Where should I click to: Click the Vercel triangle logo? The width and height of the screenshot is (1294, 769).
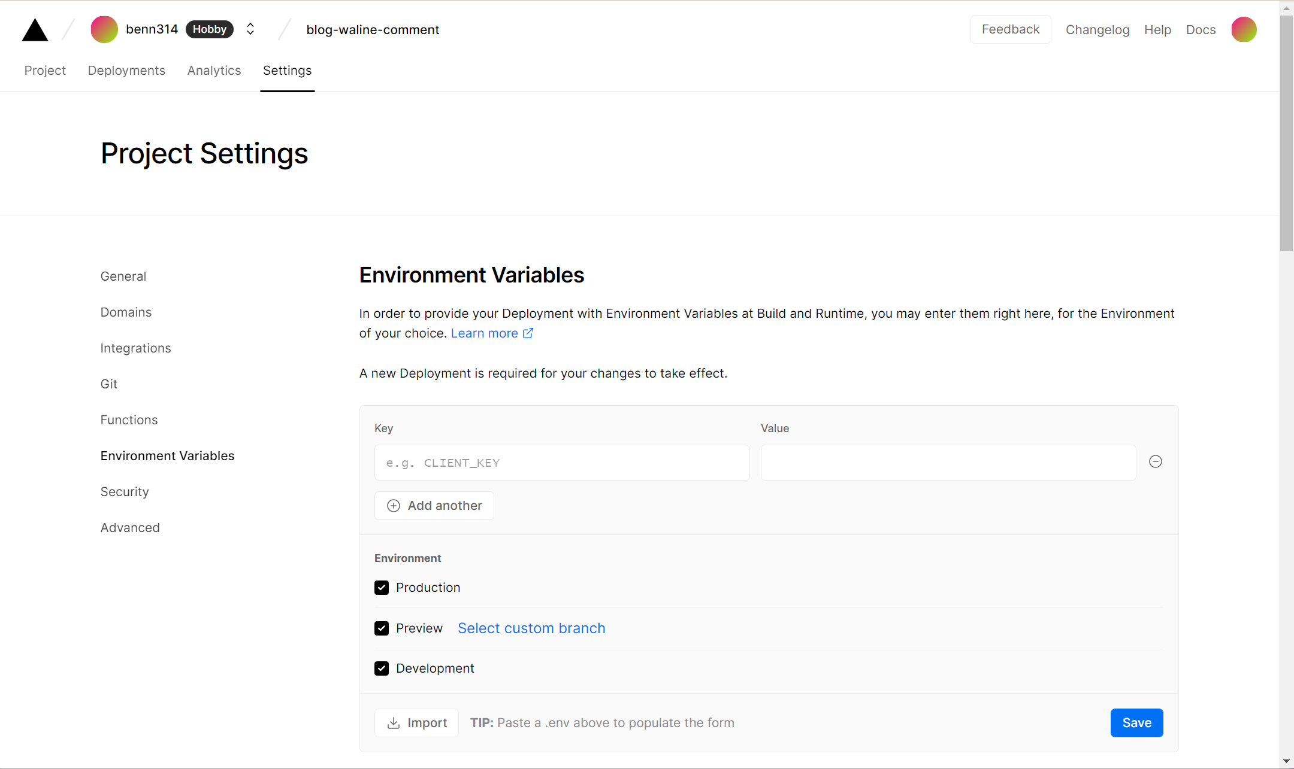pyautogui.click(x=35, y=30)
